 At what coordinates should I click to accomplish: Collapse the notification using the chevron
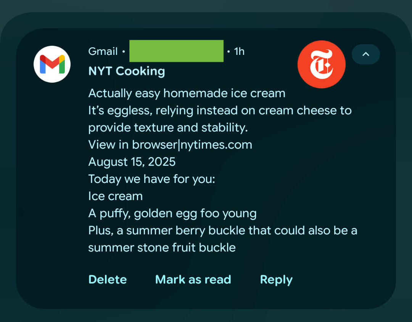(x=365, y=54)
